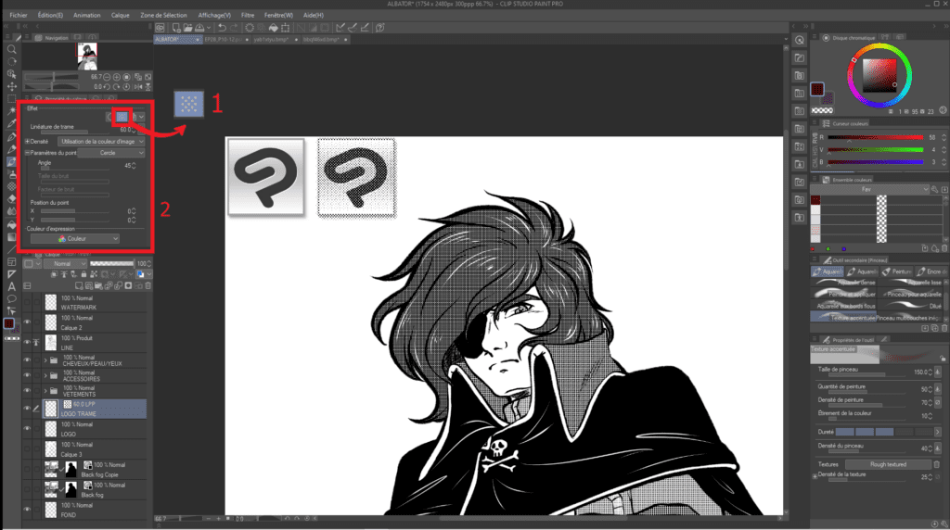Select the Fill bucket tool
The width and height of the screenshot is (950, 530).
(11, 224)
